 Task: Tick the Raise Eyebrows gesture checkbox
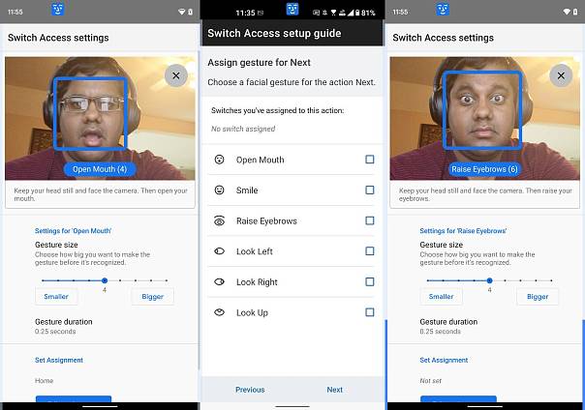pyautogui.click(x=370, y=221)
